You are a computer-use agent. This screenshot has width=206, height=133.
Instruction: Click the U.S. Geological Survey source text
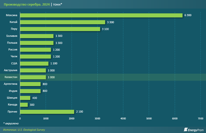[31, 130]
